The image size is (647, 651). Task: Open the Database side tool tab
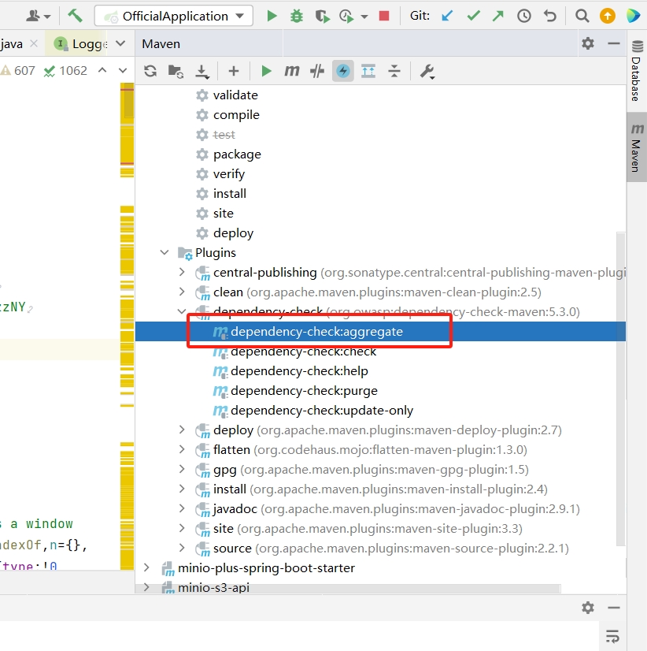click(x=637, y=71)
